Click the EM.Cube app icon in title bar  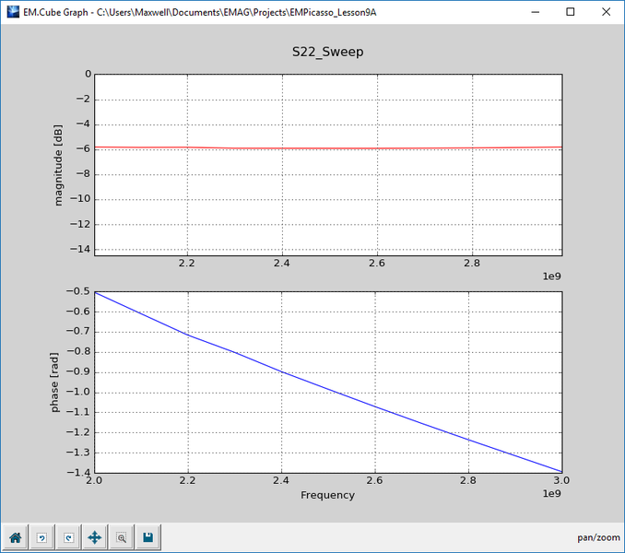(x=13, y=12)
